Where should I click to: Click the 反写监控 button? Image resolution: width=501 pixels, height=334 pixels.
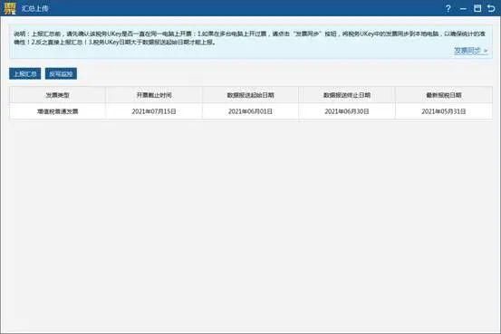pyautogui.click(x=61, y=73)
